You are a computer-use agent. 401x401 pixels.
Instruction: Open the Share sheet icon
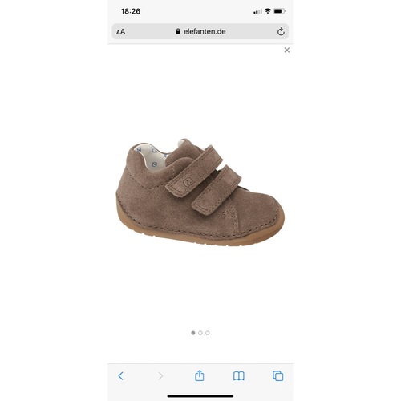coord(200,375)
